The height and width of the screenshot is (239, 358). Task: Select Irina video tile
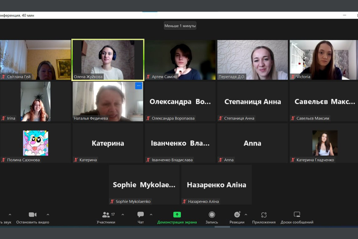(x=35, y=102)
